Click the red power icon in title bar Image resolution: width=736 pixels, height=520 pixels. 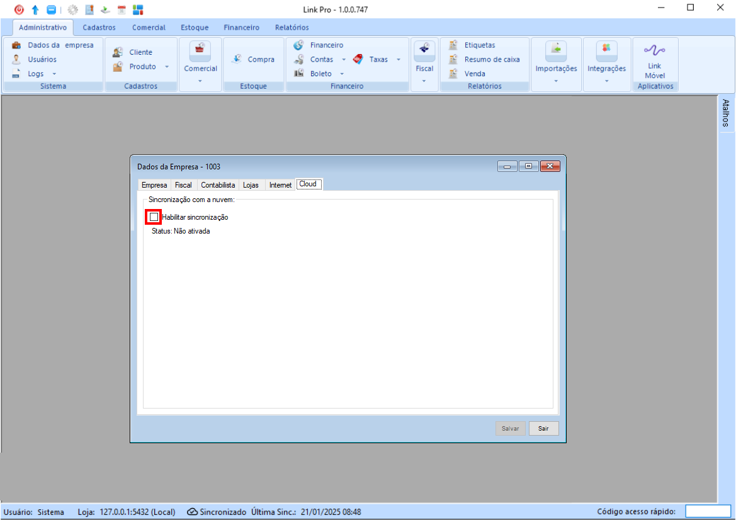pos(19,9)
